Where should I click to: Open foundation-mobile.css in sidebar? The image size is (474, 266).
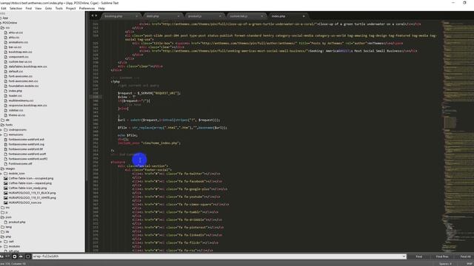(24, 86)
